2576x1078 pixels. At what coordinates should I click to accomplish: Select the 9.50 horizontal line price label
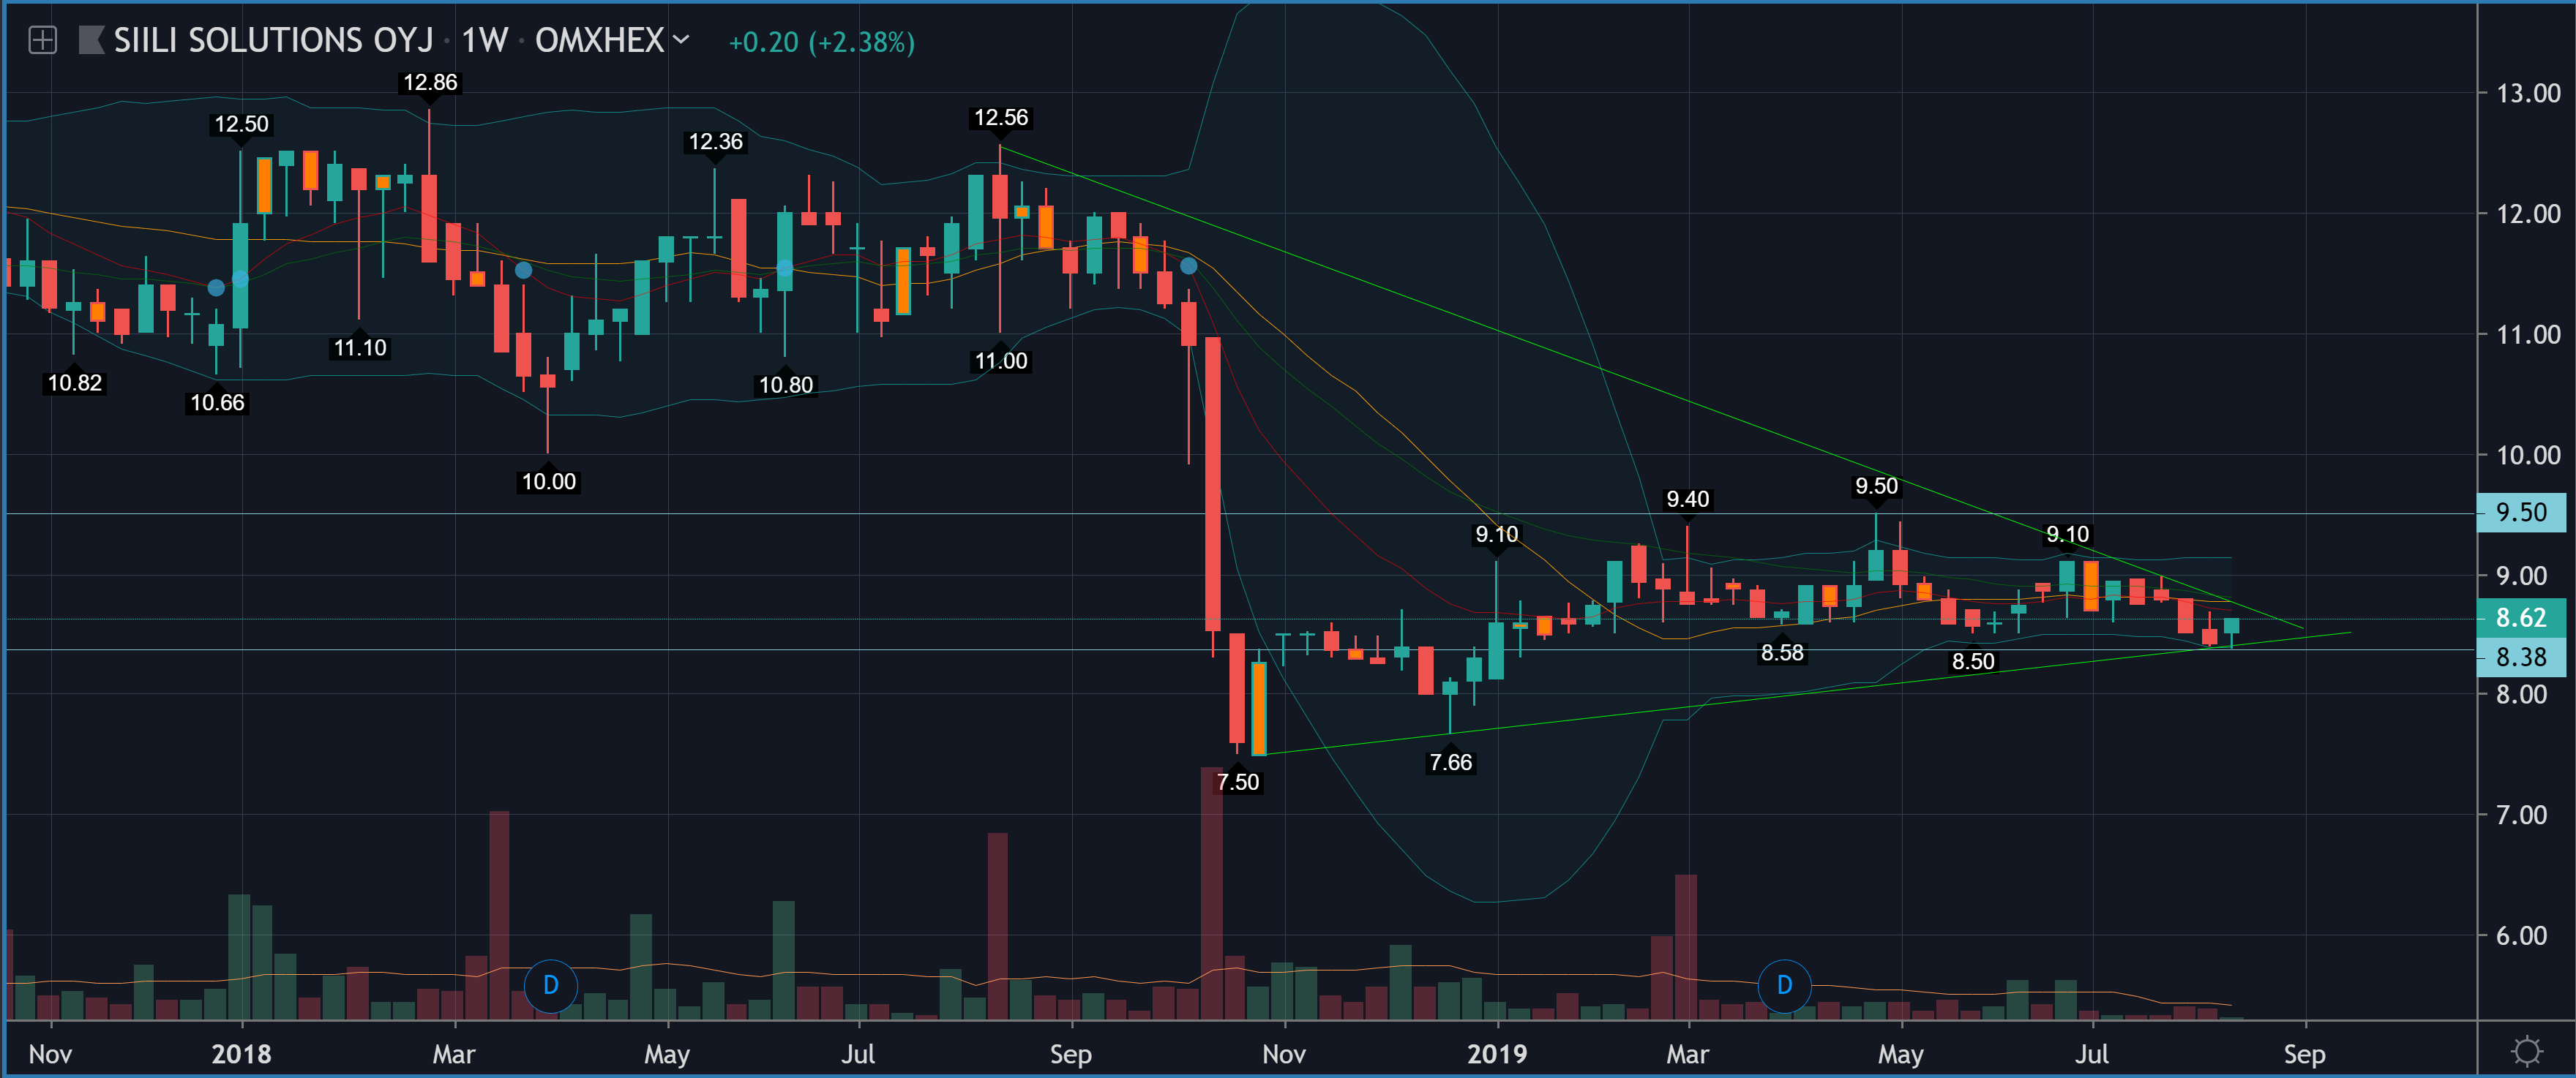pyautogui.click(x=2520, y=513)
